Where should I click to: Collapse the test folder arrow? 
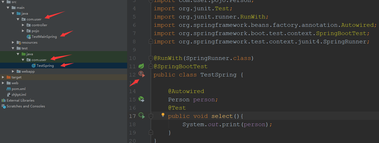click(13, 48)
